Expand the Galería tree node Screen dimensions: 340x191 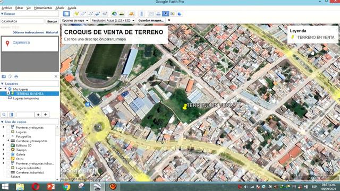tap(3, 154)
